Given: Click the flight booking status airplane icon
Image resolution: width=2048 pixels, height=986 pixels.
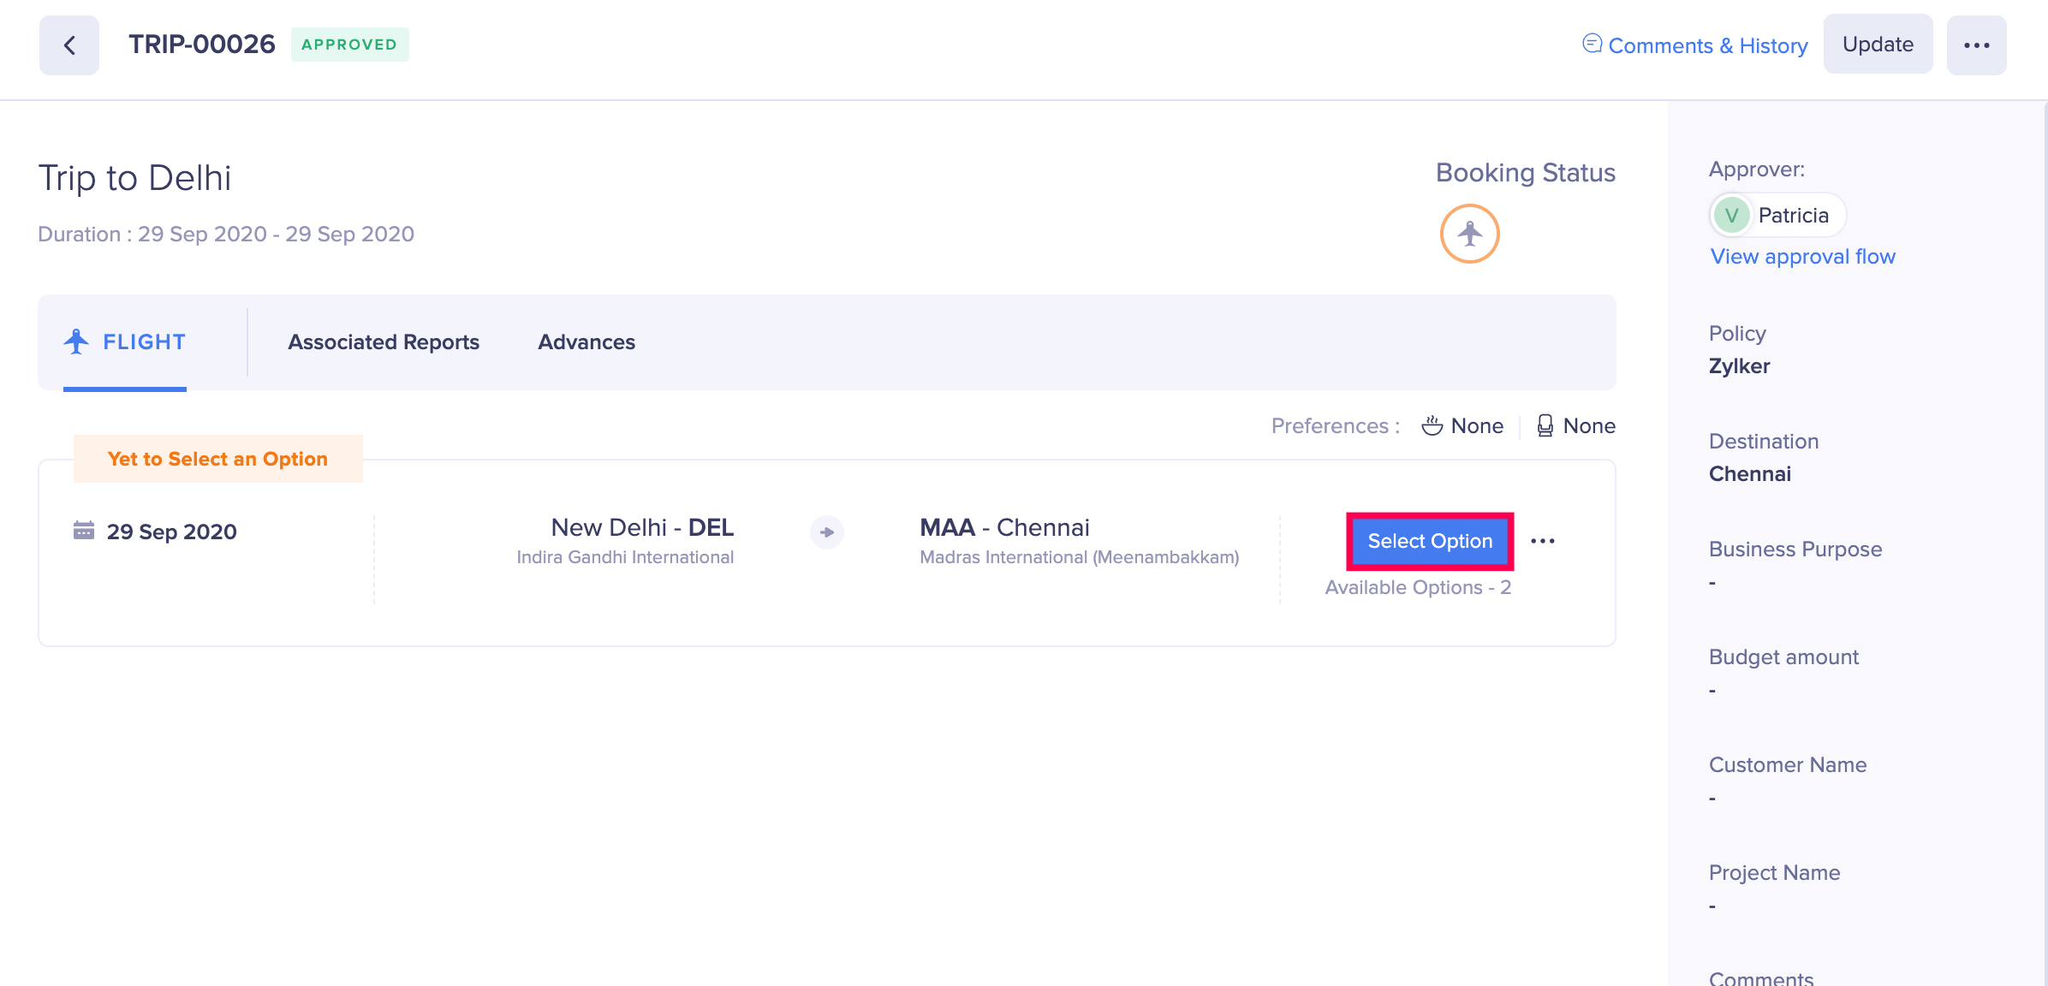Looking at the screenshot, I should (1469, 234).
